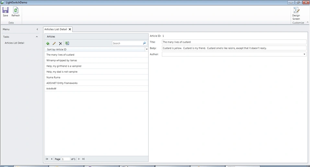310x167 pixels.
Task: Click the Body text field
Action: (x=234, y=48)
